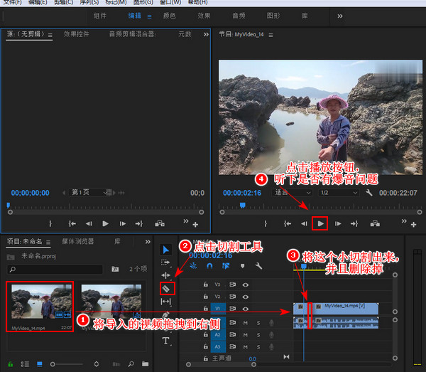Click Export Frame in source monitor
Viewport: 426px width, 372px height.
160,223
